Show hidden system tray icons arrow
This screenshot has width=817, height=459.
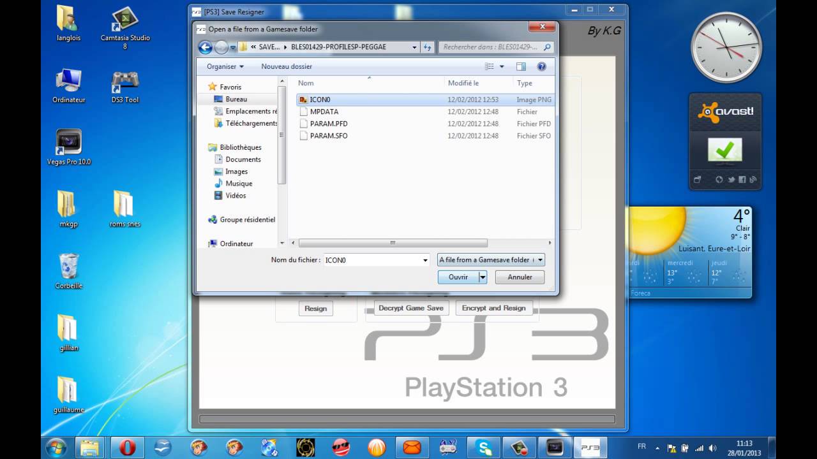click(x=657, y=448)
